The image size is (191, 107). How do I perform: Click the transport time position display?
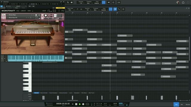(x=63, y=104)
